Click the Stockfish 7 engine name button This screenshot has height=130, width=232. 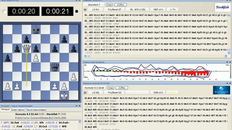coord(94,5)
